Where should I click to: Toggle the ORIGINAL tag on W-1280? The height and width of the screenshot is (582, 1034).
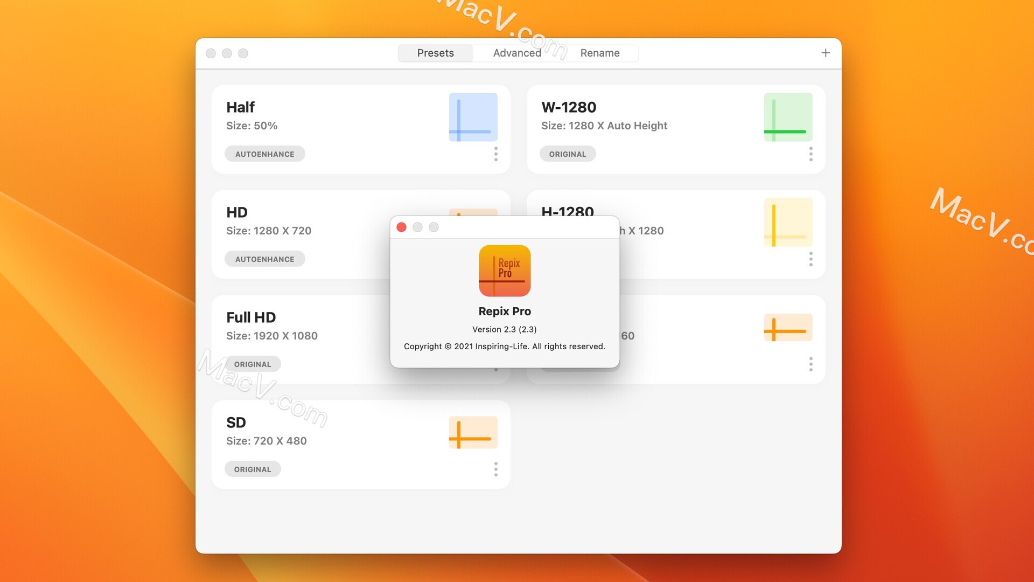[x=568, y=154]
